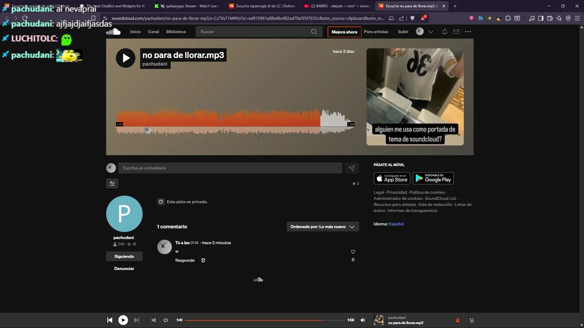Open pachudani profile avatar
This screenshot has width=584, height=328.
point(125,214)
